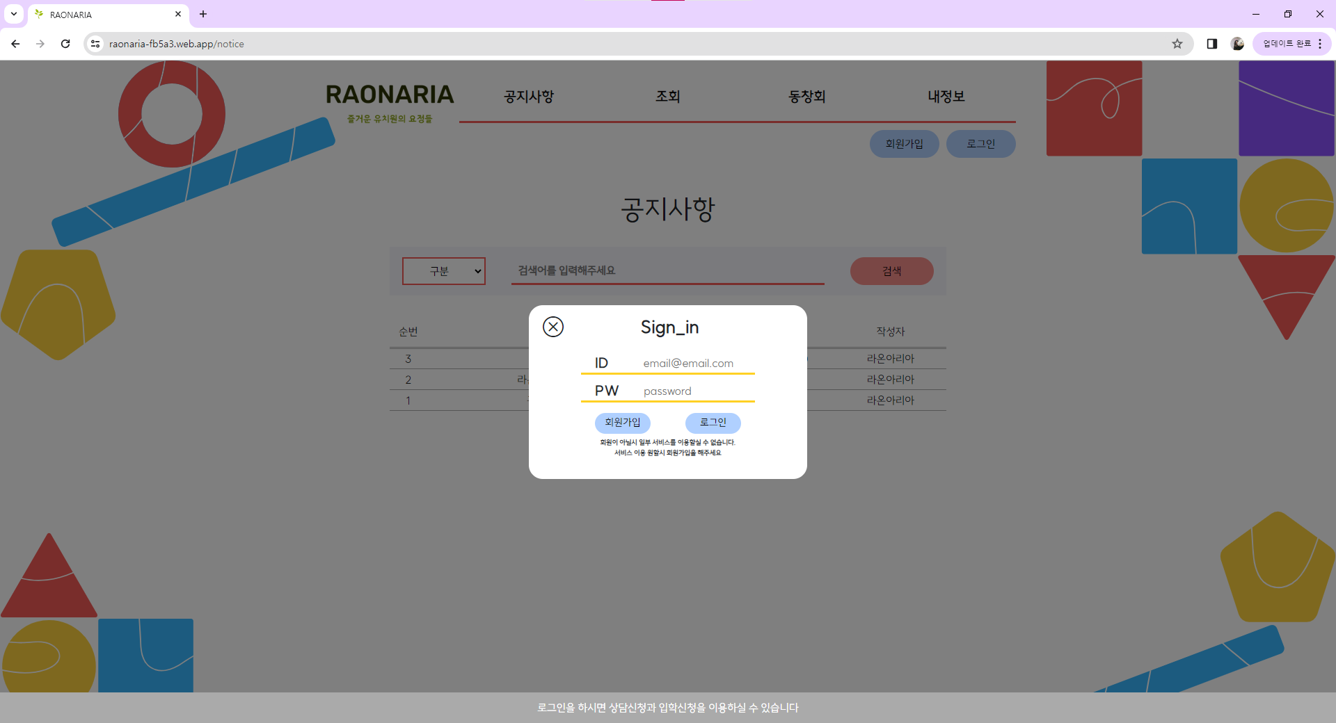1336x723 pixels.
Task: Click the 업데이트 완료 browser menu button
Action: pyautogui.click(x=1292, y=44)
